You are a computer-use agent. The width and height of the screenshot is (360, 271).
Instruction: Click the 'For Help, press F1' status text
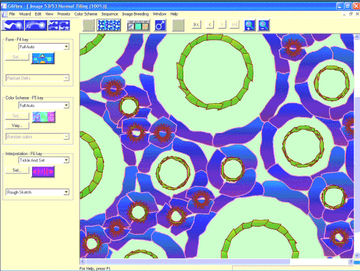tap(95, 268)
